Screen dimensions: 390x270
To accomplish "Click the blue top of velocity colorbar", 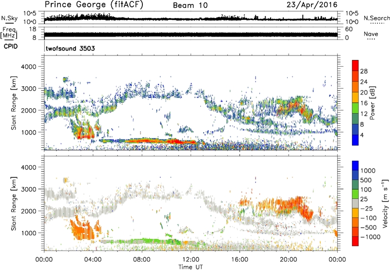I will point(355,166).
